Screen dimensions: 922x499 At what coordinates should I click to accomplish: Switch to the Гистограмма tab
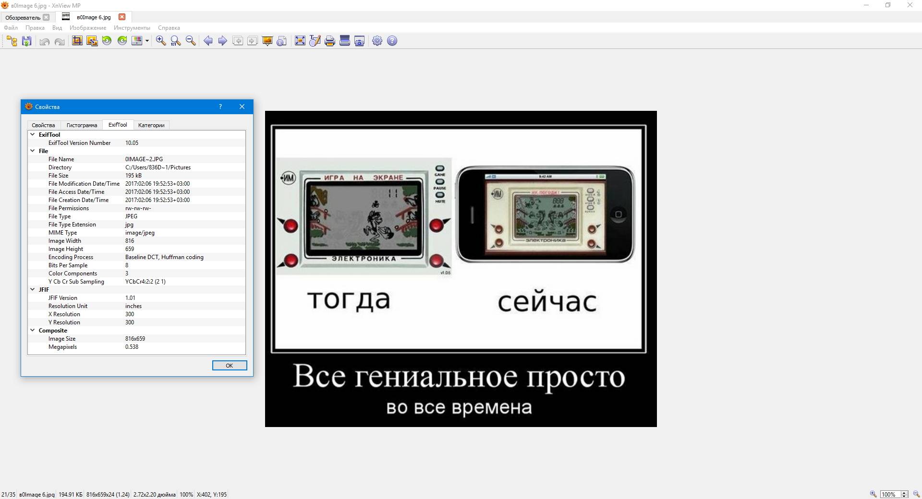click(82, 125)
